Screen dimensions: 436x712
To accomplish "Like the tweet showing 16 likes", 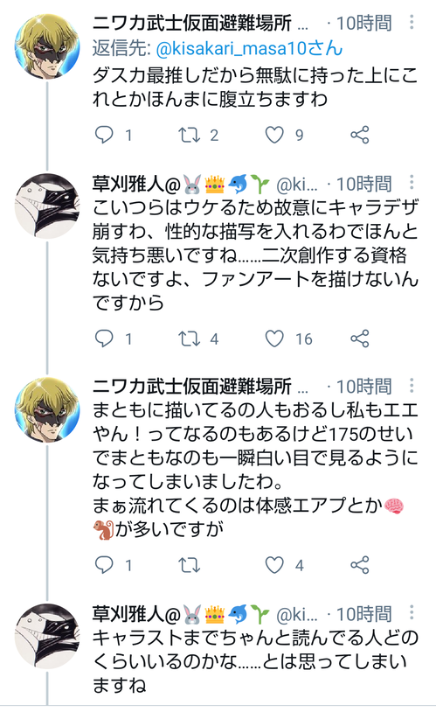I will tap(274, 339).
